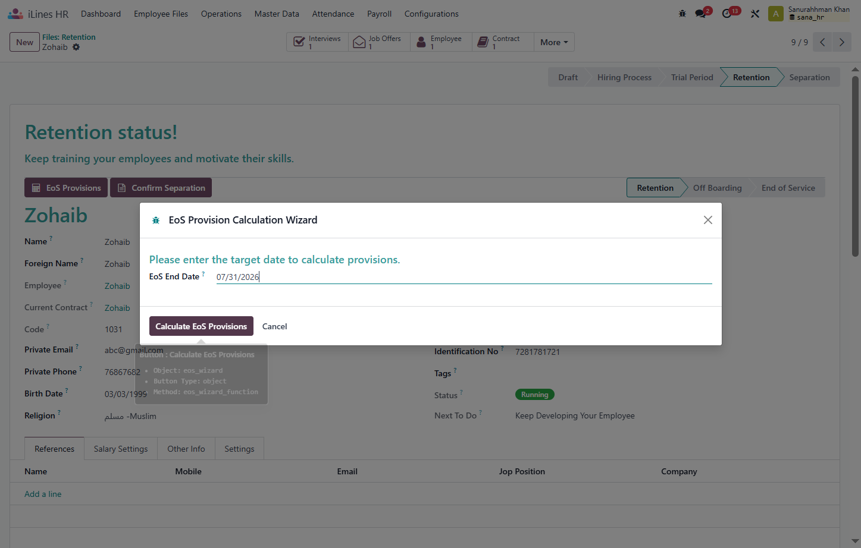Open the Configurations menu
Screen dimensions: 861x548
point(431,14)
